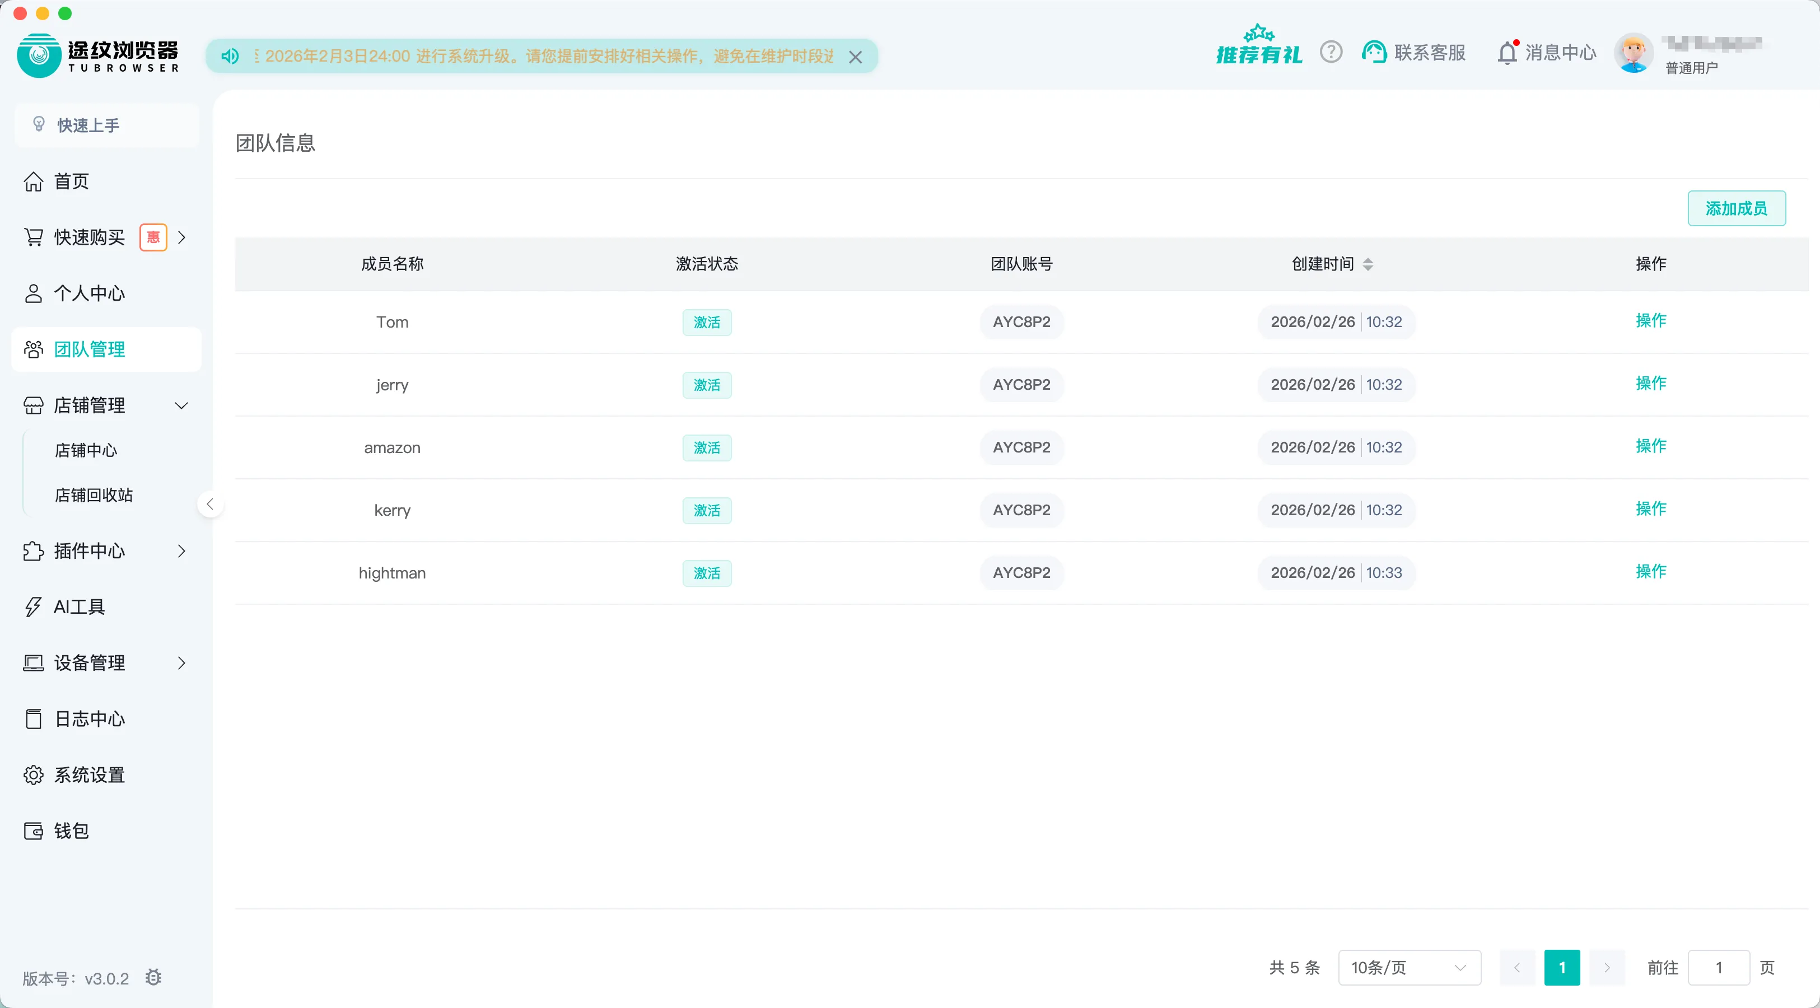Click the 惠 discount badge on 快速购买
The width and height of the screenshot is (1820, 1008).
[x=153, y=237]
